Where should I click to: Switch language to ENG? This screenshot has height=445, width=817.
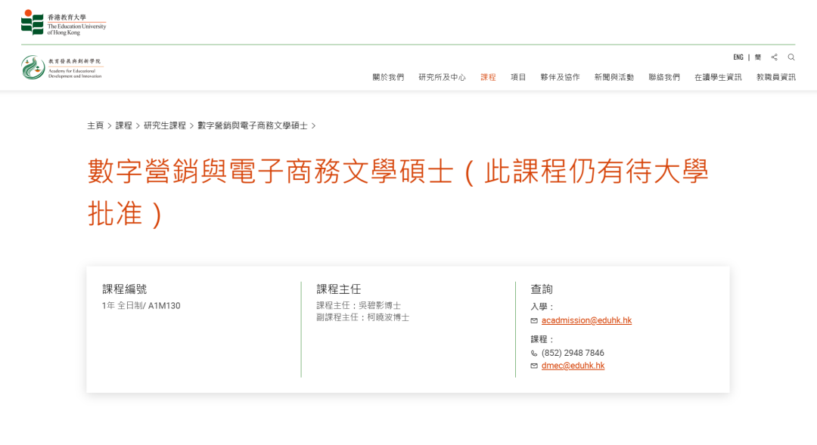pos(738,57)
